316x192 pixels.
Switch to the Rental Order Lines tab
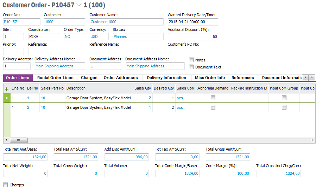[55, 78]
